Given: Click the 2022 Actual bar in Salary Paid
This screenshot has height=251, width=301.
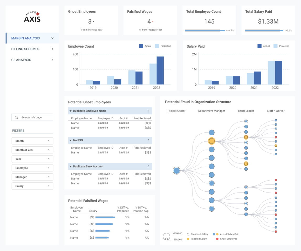Looking at the screenshot, I should pos(279,73).
